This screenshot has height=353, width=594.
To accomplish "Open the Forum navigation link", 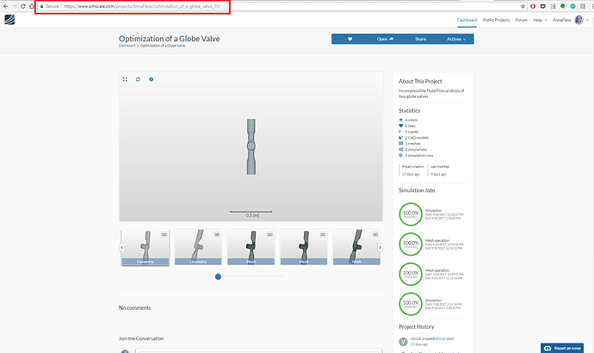I will pyautogui.click(x=522, y=20).
